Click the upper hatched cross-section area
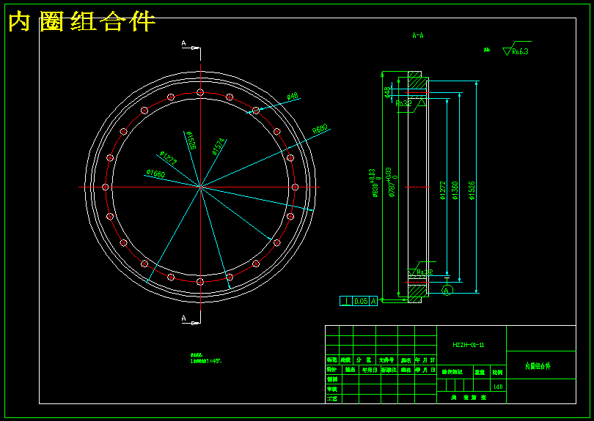Screen dimensions: 594x421 click(416, 81)
